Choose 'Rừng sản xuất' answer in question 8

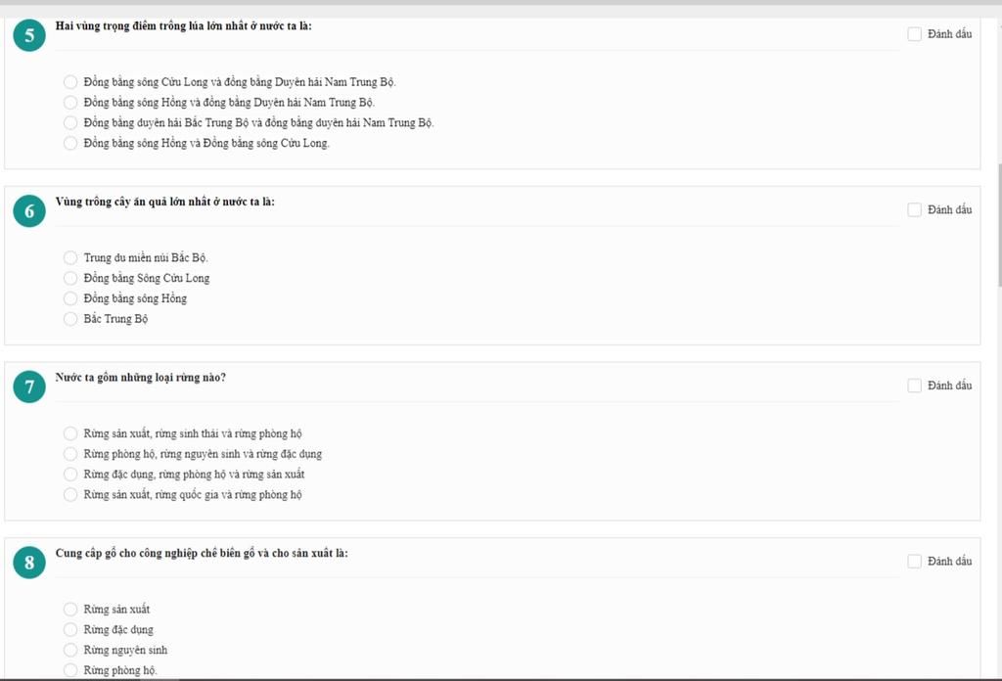(70, 610)
